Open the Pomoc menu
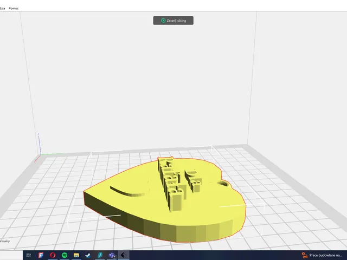The image size is (347, 260). pyautogui.click(x=14, y=9)
